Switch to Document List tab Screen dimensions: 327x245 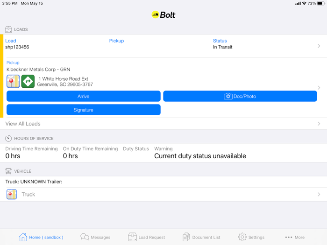[x=201, y=237]
